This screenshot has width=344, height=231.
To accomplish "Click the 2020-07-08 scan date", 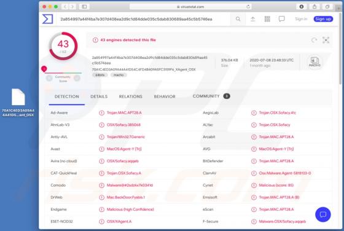I will click(272, 60).
